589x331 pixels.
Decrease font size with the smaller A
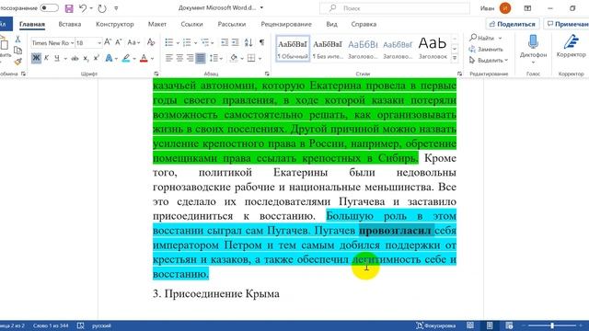click(118, 42)
